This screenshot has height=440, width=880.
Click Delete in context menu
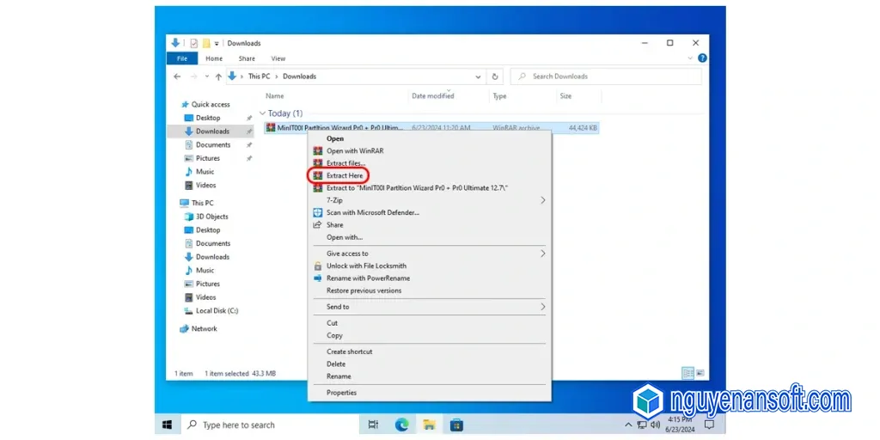[x=336, y=364]
